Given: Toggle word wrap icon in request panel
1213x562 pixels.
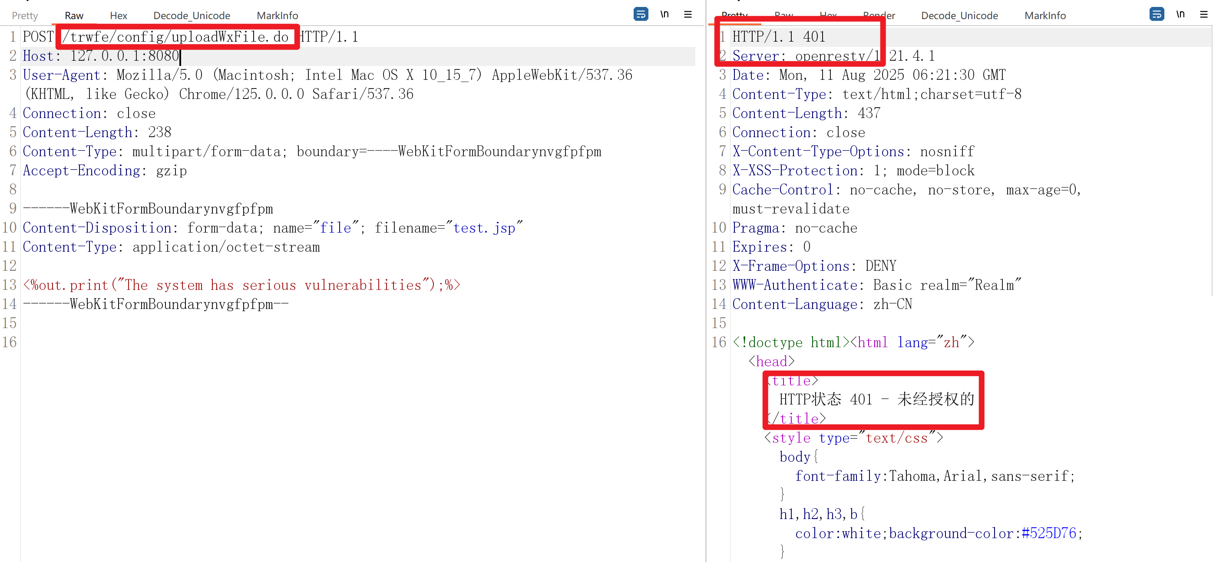Looking at the screenshot, I should 641,14.
